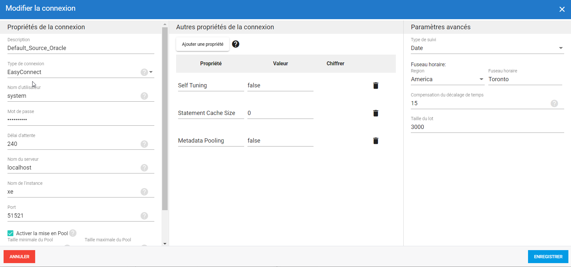The height and width of the screenshot is (267, 571).
Task: Edit the Self Tuning value false
Action: (280, 85)
